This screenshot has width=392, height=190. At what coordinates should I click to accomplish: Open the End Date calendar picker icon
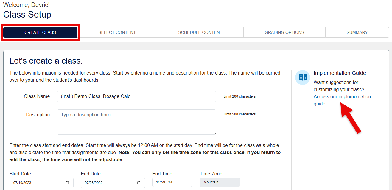[139, 183]
